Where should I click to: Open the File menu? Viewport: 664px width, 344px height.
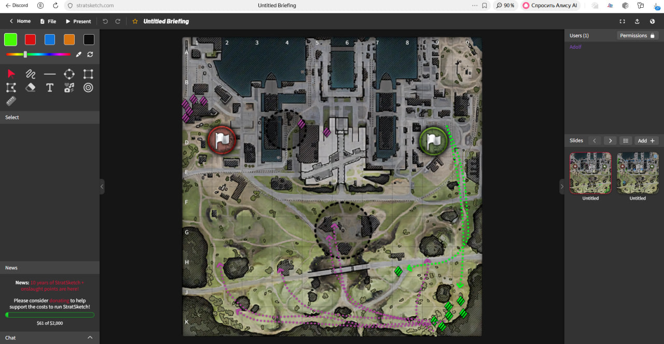pyautogui.click(x=48, y=21)
